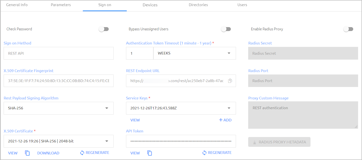Select the Sign on tab
Image resolution: width=362 pixels, height=160 pixels.
pos(105,5)
